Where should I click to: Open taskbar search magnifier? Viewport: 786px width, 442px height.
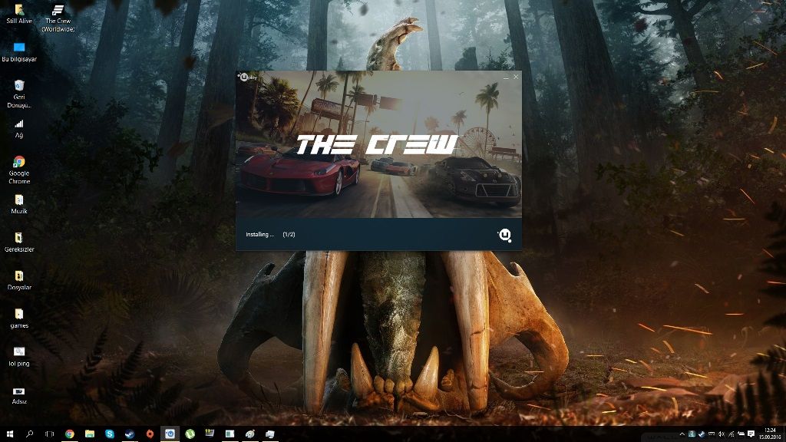point(30,434)
